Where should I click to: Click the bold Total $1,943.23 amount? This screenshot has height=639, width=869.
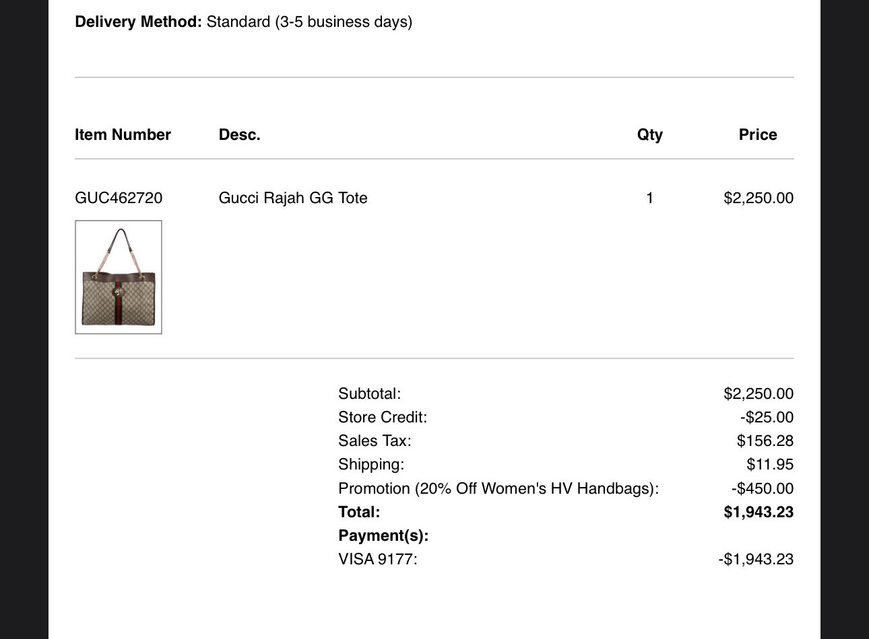tap(759, 512)
